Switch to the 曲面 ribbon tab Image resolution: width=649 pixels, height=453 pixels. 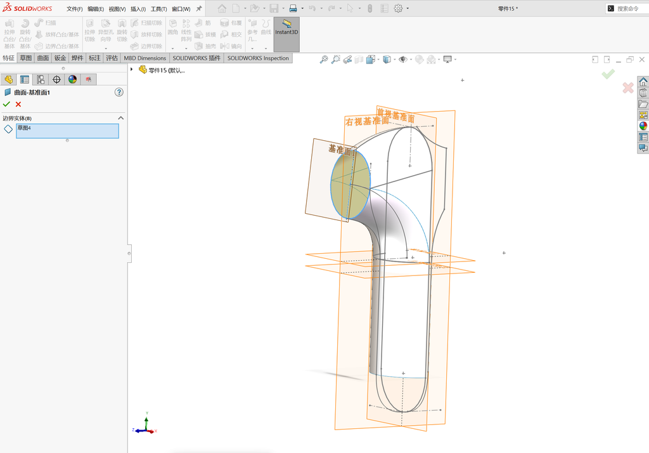pos(43,58)
